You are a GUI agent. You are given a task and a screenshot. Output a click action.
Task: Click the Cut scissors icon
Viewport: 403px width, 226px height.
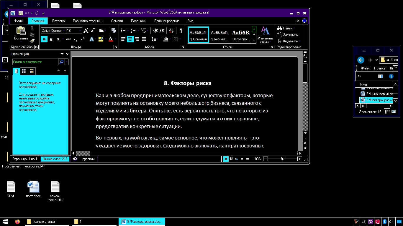(32, 29)
